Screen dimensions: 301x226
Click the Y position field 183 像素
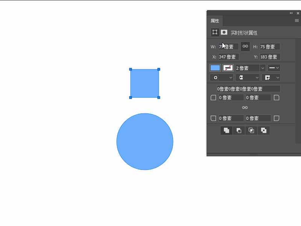tap(270, 57)
